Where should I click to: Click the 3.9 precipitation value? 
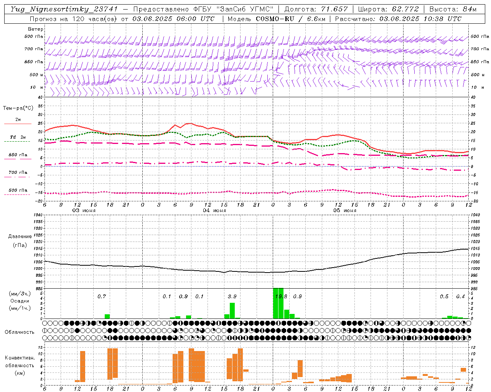pos(232,297)
